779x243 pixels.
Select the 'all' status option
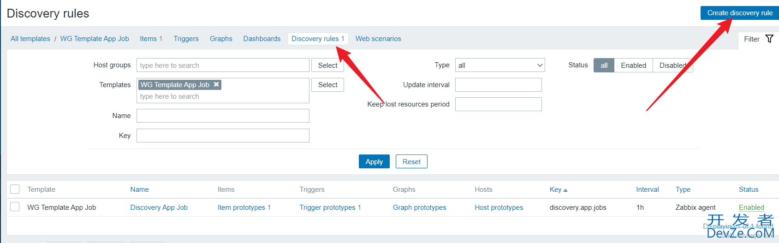tap(604, 65)
